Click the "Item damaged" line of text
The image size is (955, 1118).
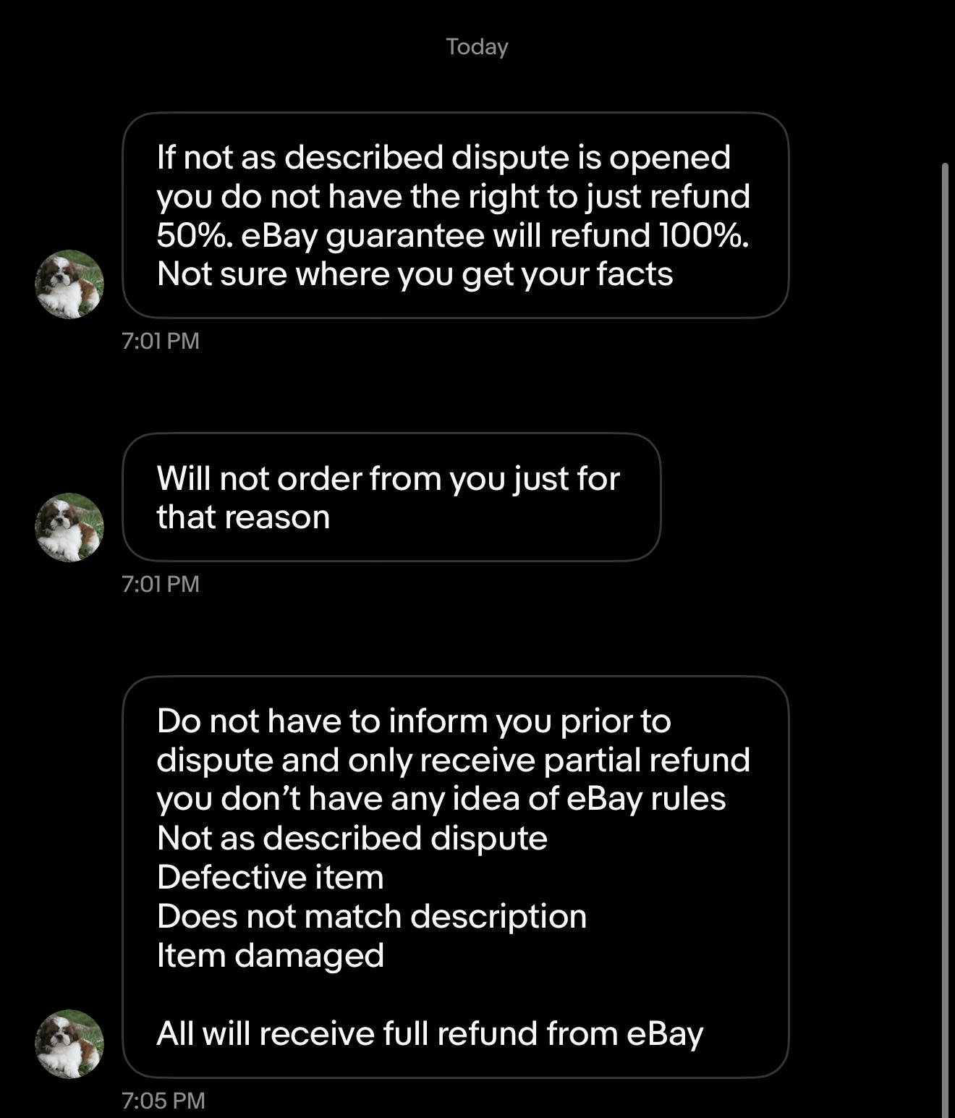pos(270,955)
